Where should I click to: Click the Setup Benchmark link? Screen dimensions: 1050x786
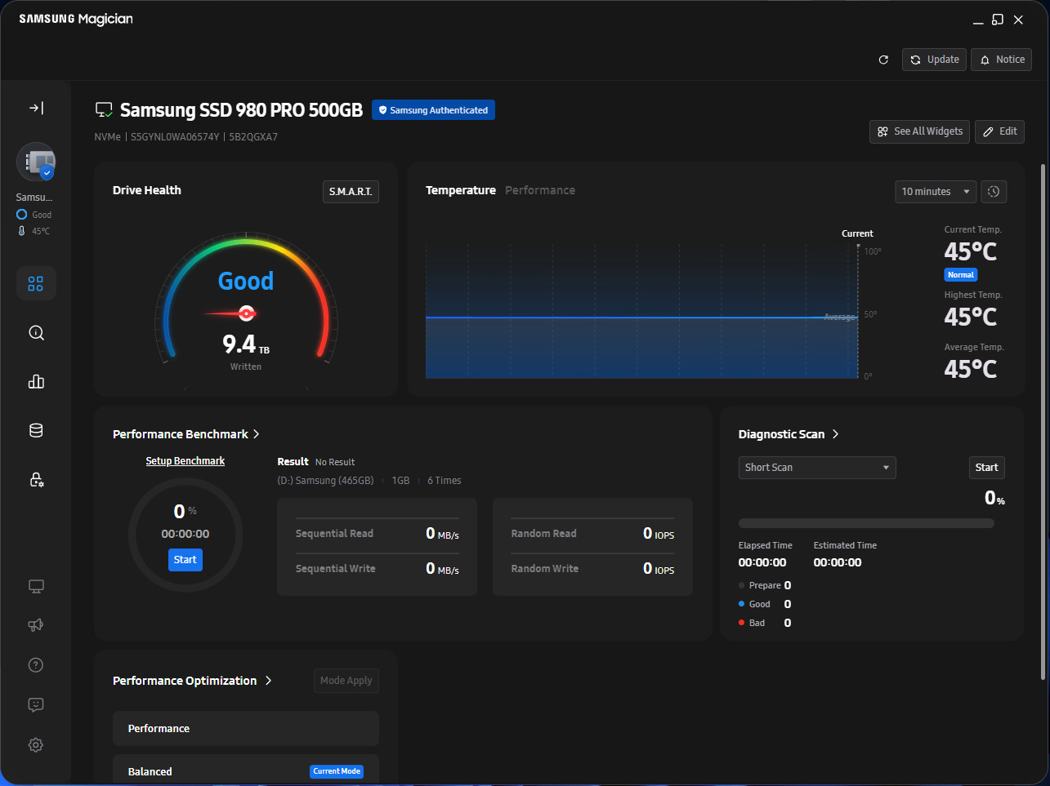[x=185, y=461]
